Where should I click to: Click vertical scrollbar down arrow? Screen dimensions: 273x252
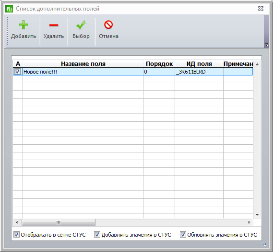tap(257, 215)
